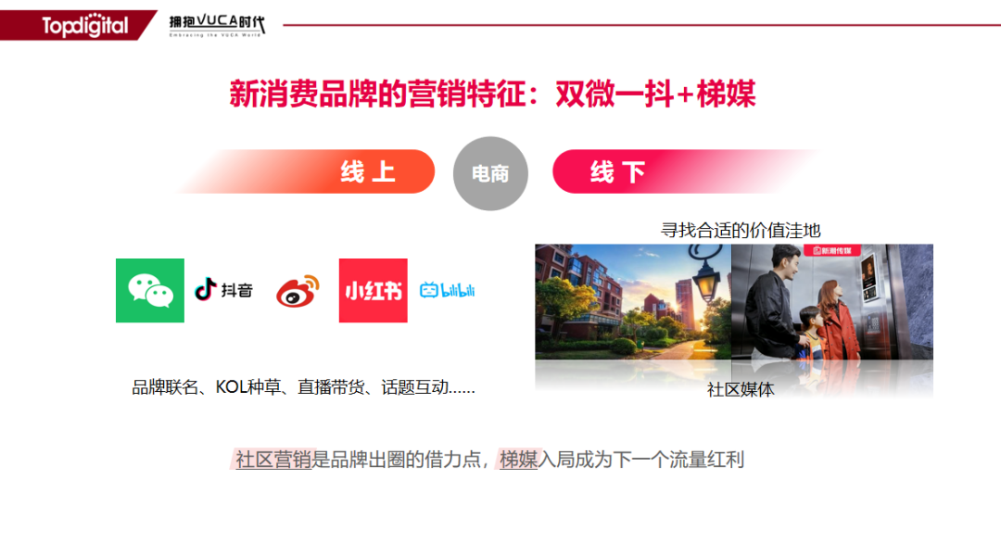Viewport: 1001px width, 555px height.
Task: Click the residential community photo
Action: tap(633, 302)
